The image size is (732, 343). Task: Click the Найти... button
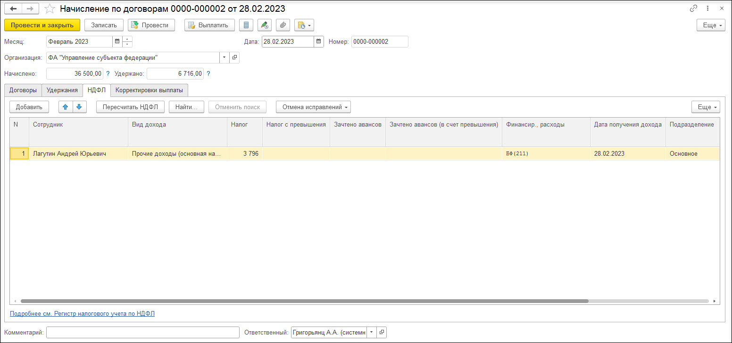click(x=186, y=107)
